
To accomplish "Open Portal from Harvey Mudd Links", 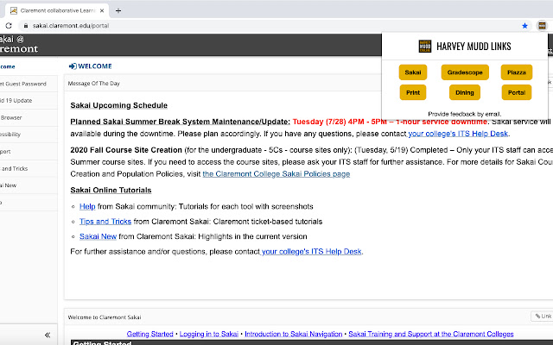I will [x=517, y=92].
